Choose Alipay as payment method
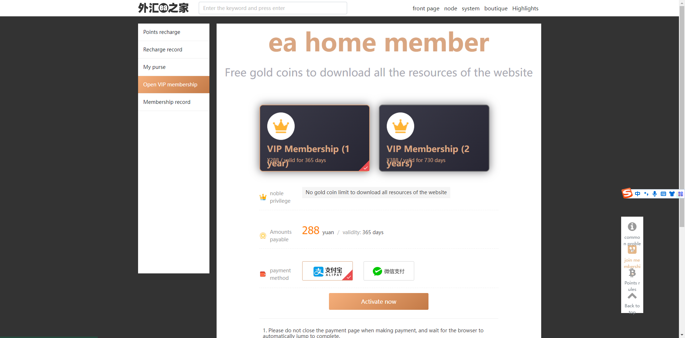685x338 pixels. [327, 271]
